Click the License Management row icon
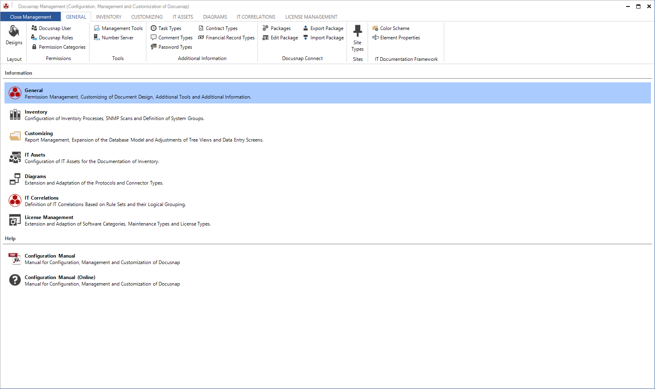 pos(15,220)
